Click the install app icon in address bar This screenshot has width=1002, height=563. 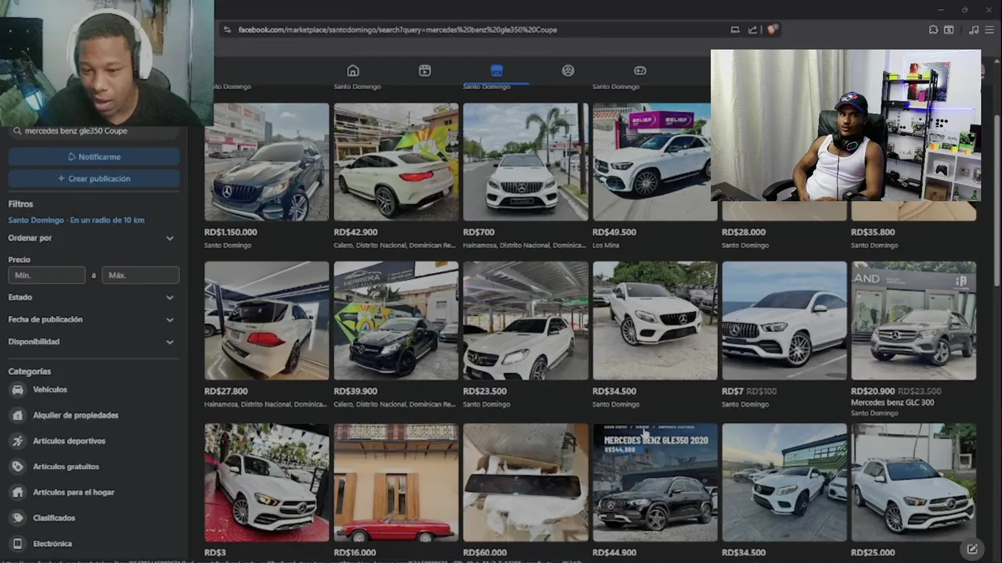(735, 30)
